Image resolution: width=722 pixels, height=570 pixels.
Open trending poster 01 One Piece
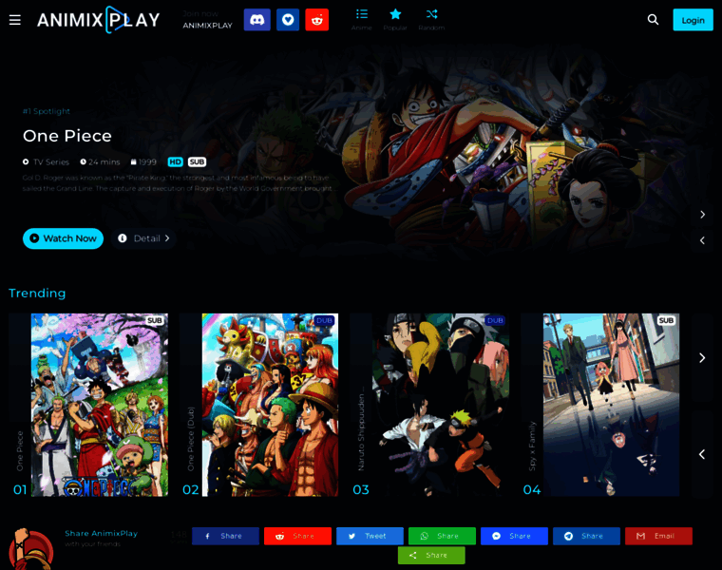(x=100, y=405)
